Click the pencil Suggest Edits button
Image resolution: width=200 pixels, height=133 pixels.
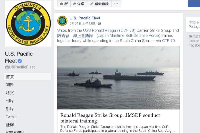click(99, 4)
